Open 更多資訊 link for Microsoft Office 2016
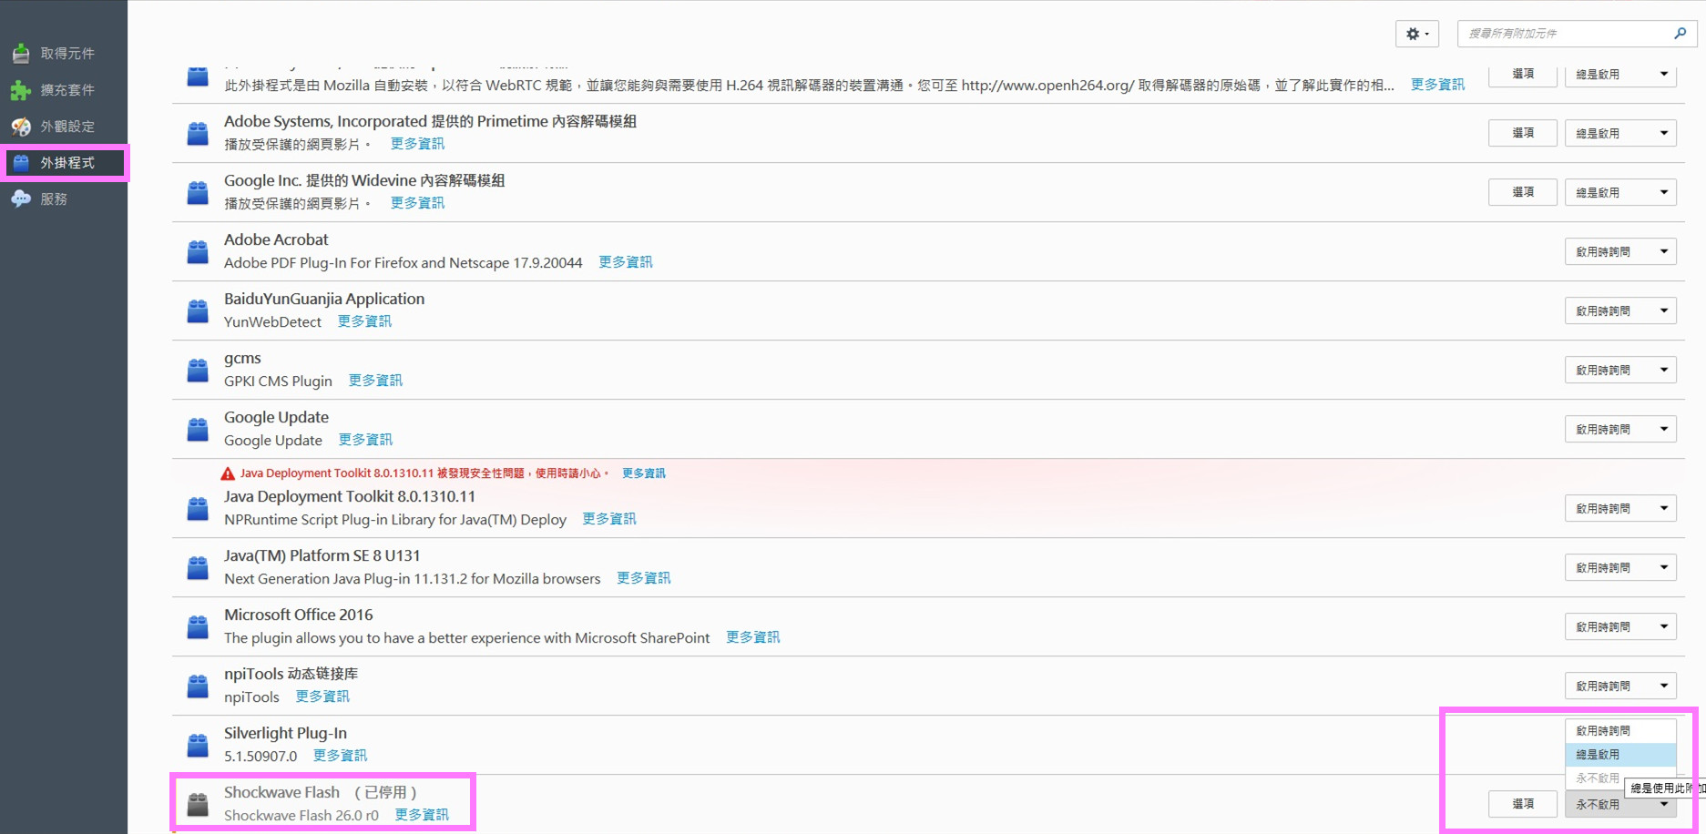 pyautogui.click(x=752, y=637)
